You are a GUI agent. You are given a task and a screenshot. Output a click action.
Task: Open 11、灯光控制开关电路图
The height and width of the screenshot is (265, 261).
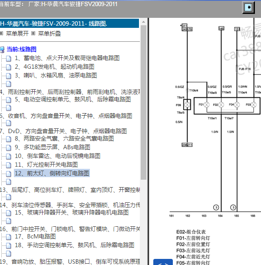(x=46, y=164)
